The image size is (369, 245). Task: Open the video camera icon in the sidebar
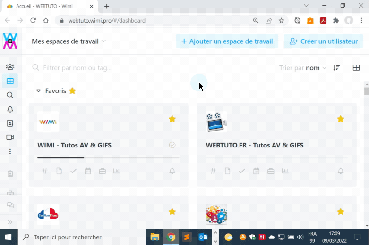coord(10,137)
